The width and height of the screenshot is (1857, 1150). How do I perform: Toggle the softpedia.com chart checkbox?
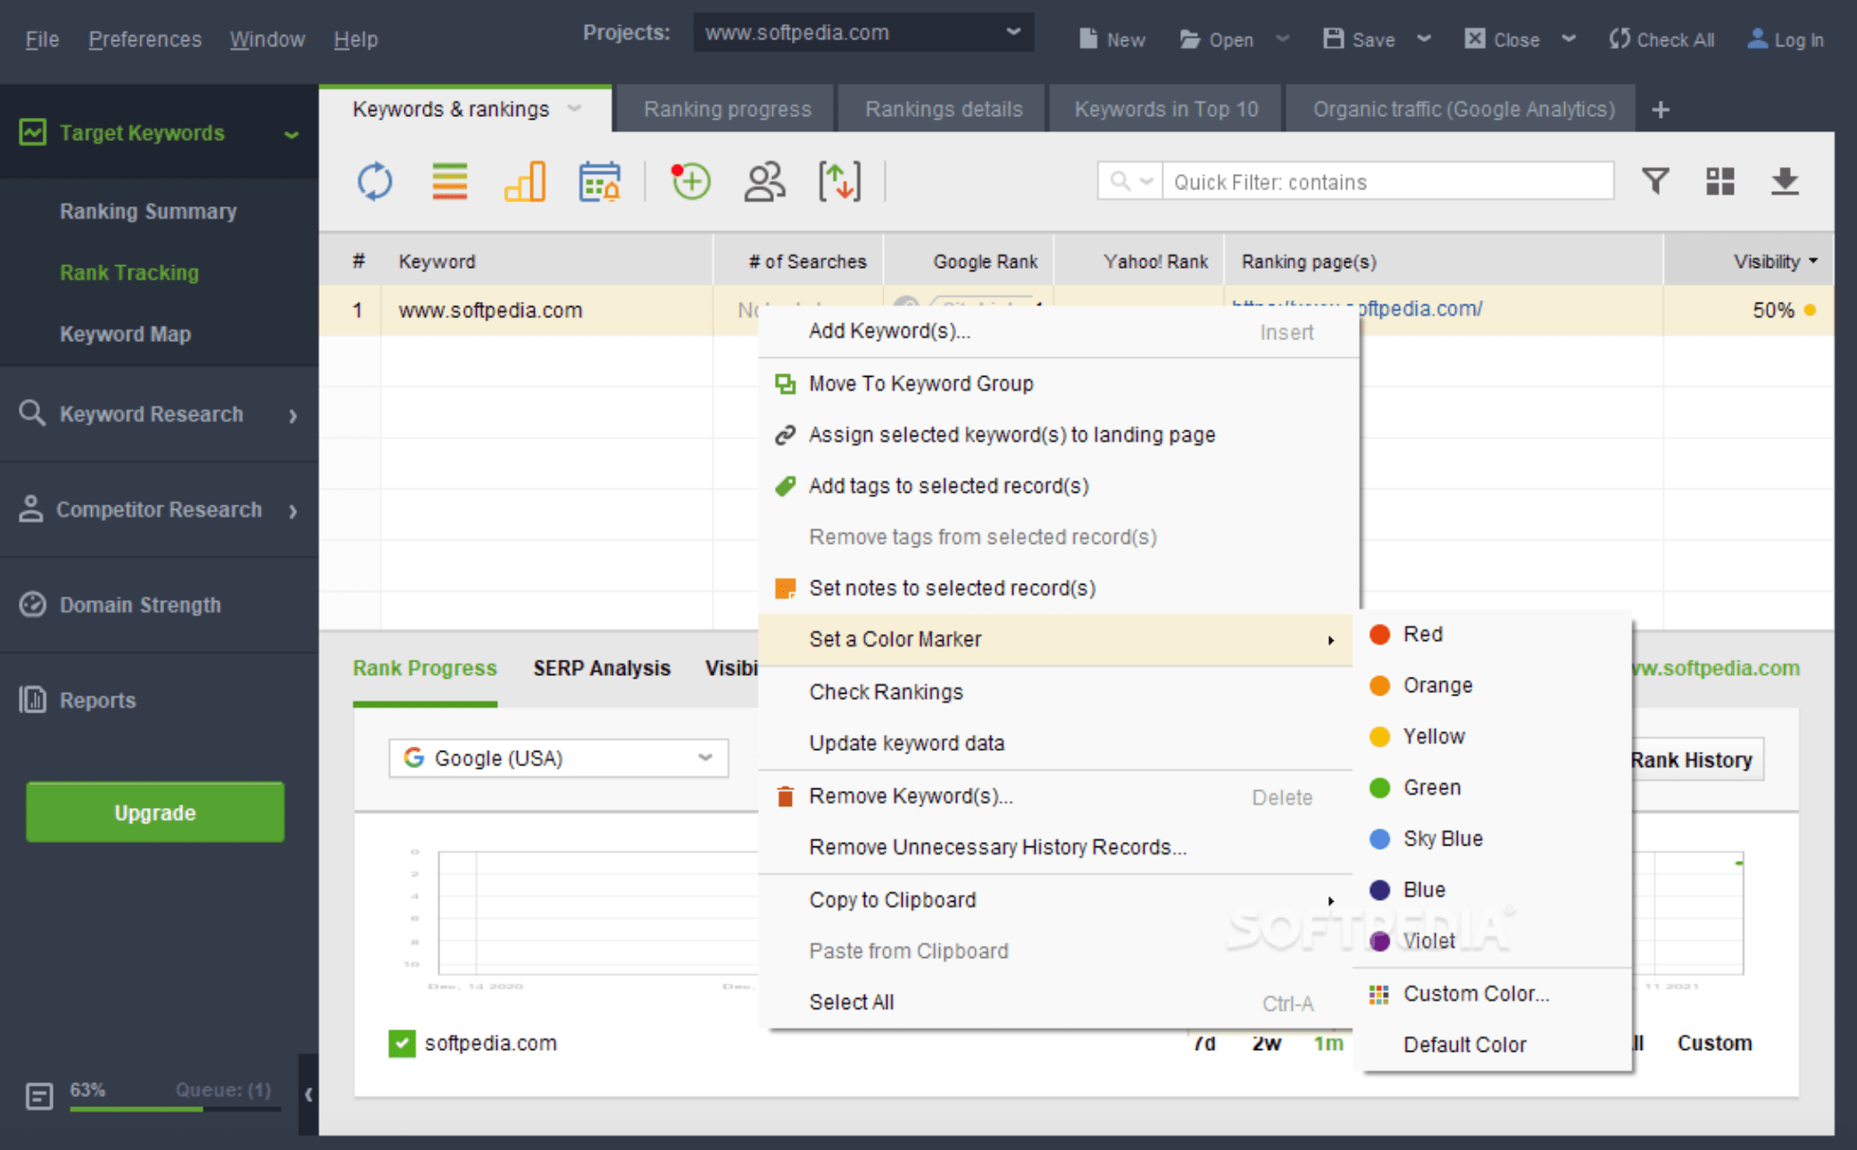pos(402,1043)
